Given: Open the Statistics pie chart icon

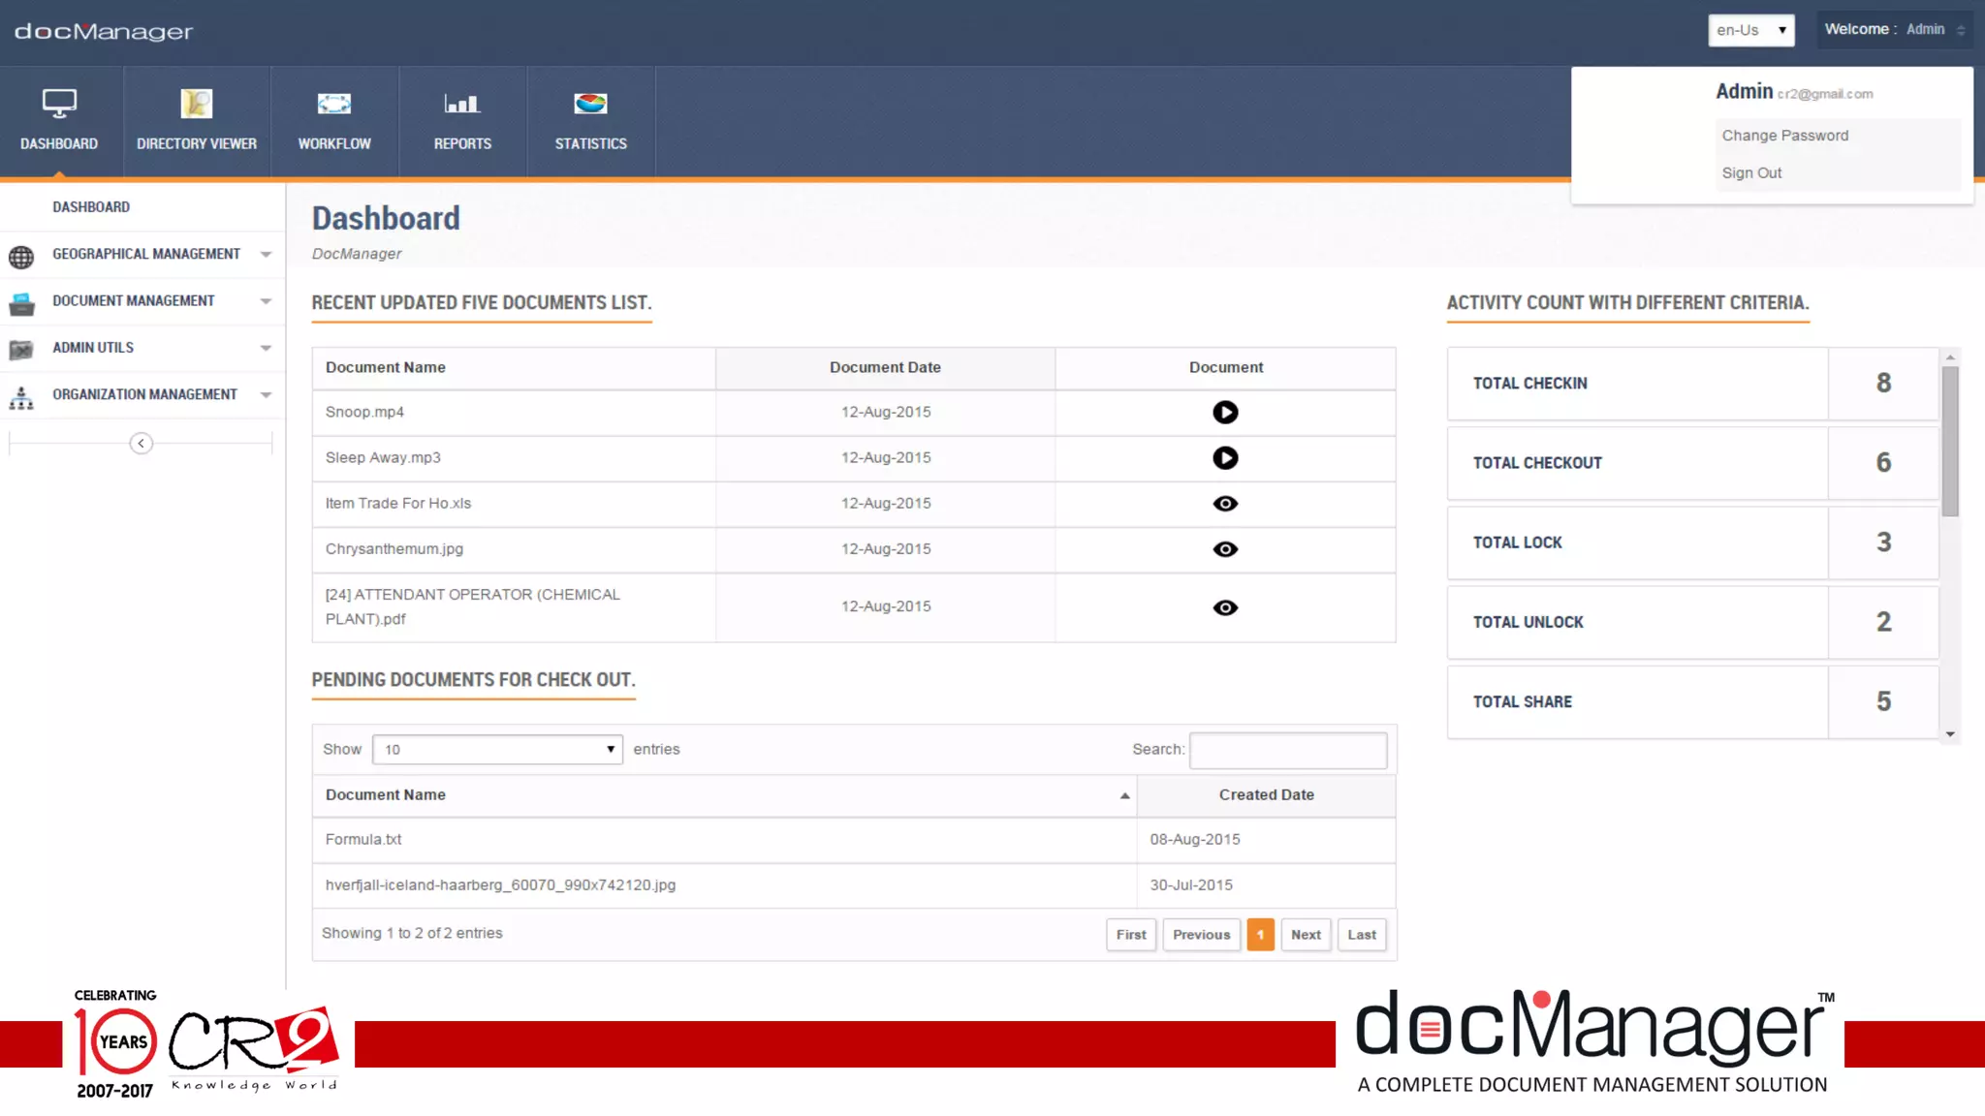Looking at the screenshot, I should pyautogui.click(x=590, y=104).
